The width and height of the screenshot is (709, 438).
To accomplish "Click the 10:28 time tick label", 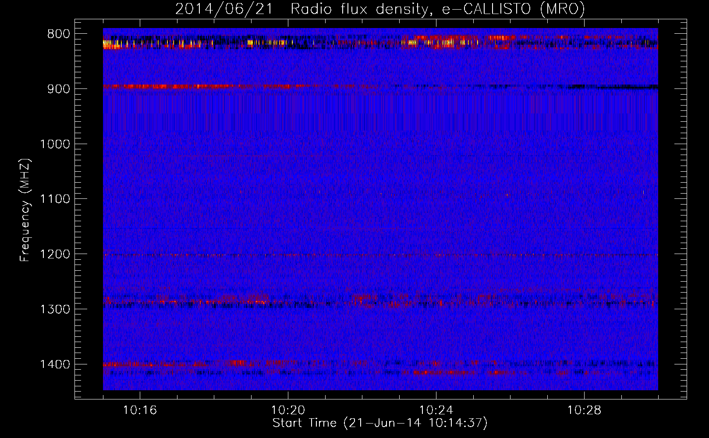I will [x=585, y=410].
